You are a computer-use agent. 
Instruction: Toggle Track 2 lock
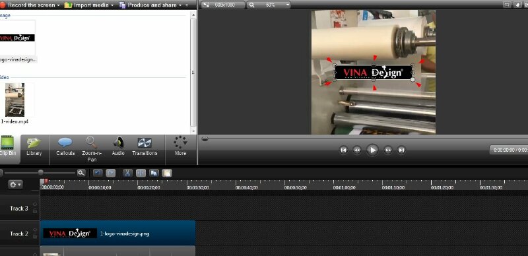[35, 237]
